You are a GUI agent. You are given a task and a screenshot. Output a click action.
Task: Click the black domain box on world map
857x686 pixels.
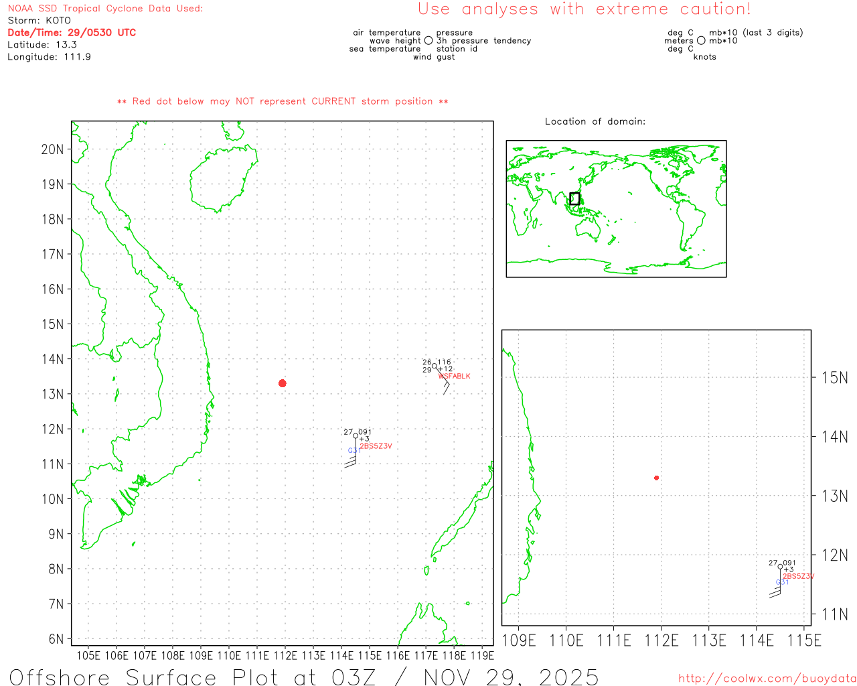(574, 198)
